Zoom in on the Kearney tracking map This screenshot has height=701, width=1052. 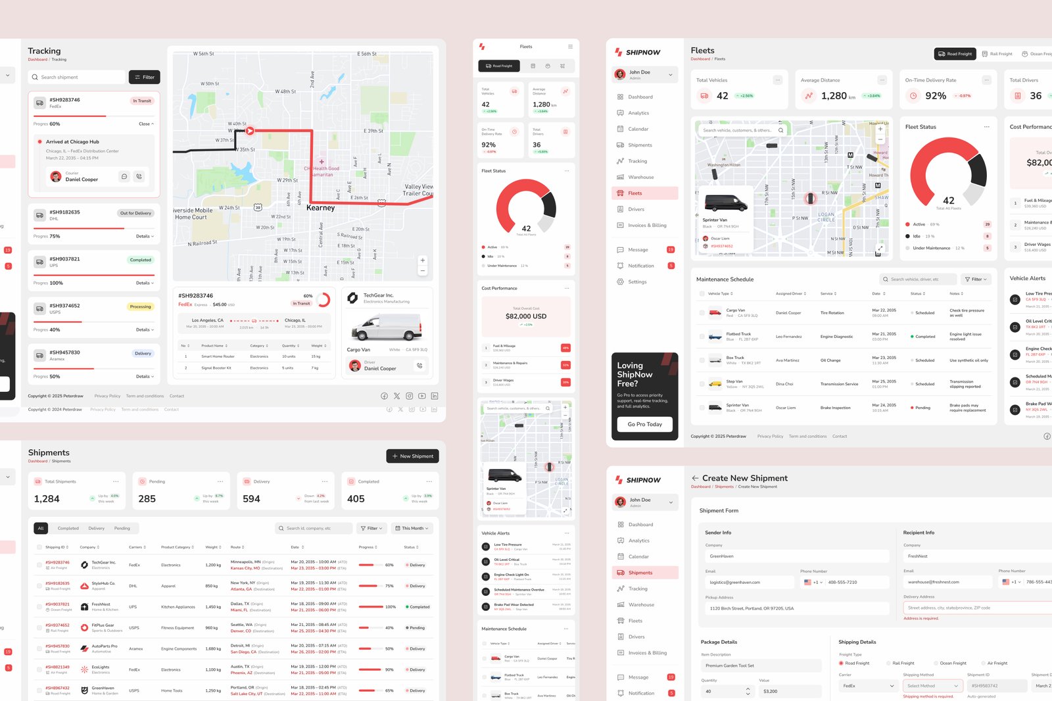[423, 260]
